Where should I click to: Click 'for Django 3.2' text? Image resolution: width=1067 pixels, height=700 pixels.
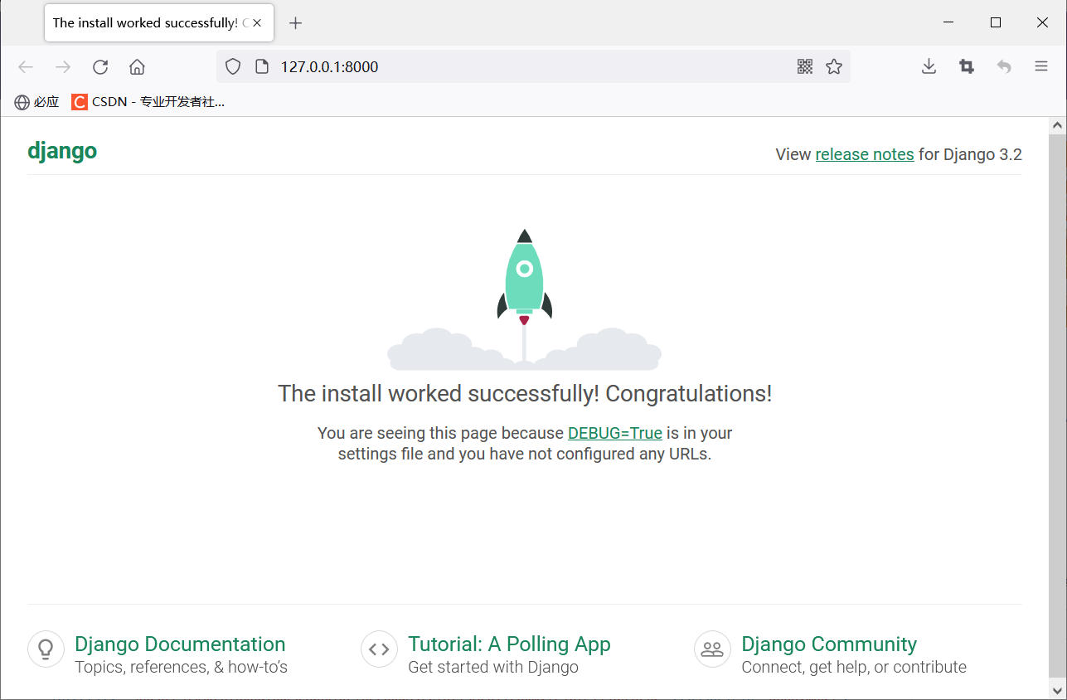970,154
